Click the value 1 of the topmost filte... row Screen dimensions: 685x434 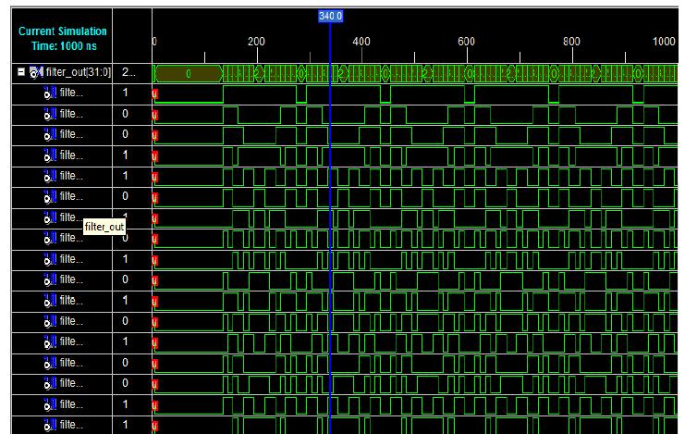[x=126, y=93]
